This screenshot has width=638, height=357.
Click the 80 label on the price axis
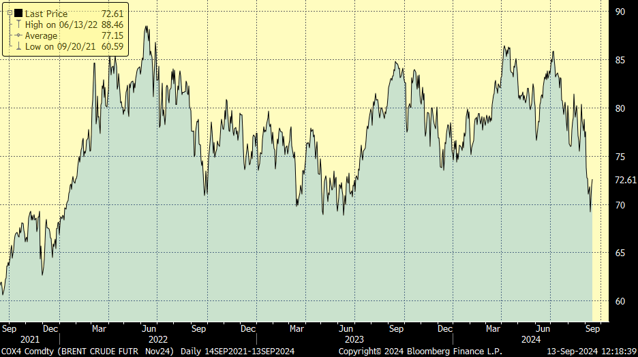click(x=620, y=108)
